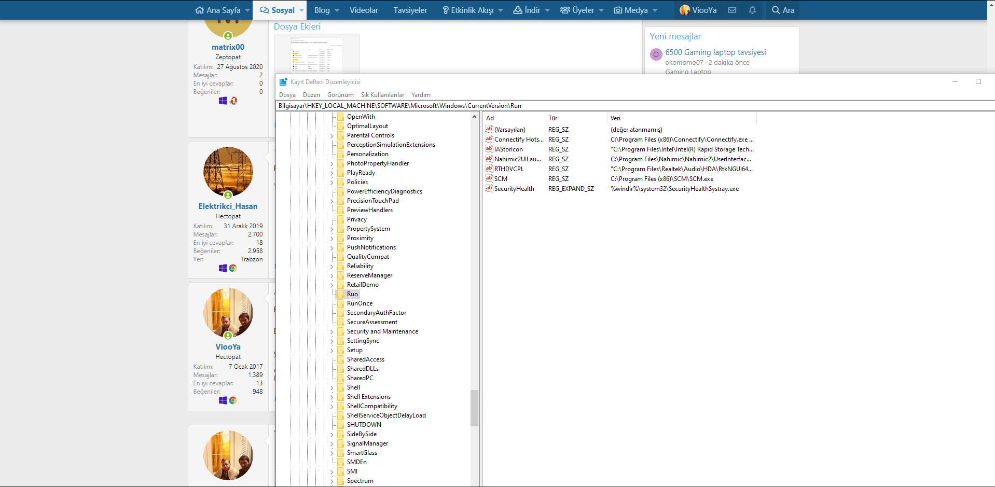The height and width of the screenshot is (487, 995).
Task: Click the Setup folder icon in tree
Action: (340, 350)
